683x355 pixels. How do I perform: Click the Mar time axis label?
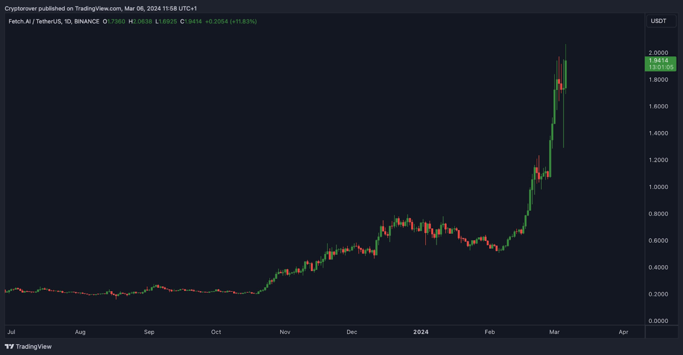coord(554,332)
